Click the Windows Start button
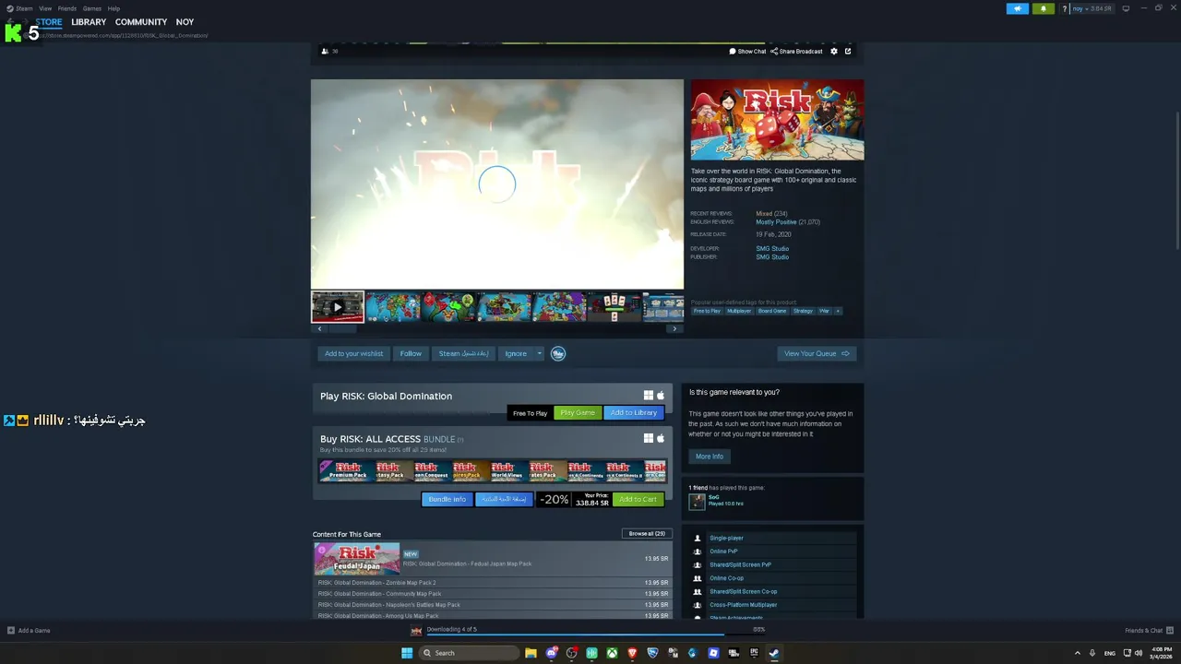The height and width of the screenshot is (664, 1181). click(x=407, y=653)
